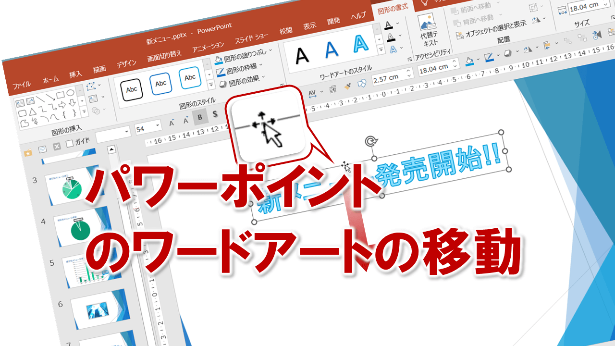Switch to the 挿入 tab

pyautogui.click(x=75, y=74)
